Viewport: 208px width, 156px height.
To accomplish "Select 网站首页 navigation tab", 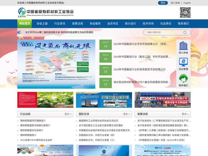I will tap(25, 24).
